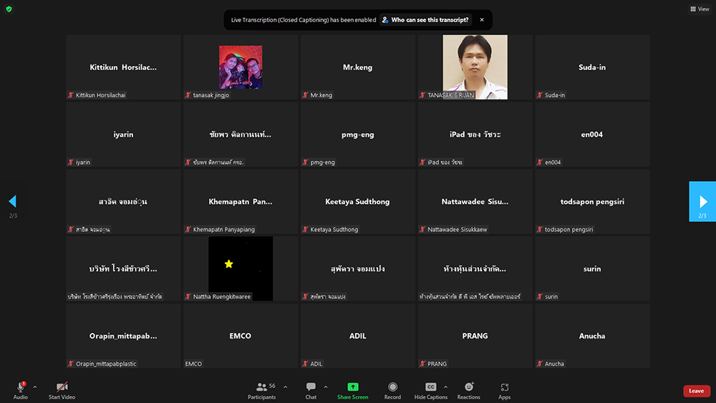Click the red Leave button
Image resolution: width=716 pixels, height=403 pixels.
[x=696, y=391]
